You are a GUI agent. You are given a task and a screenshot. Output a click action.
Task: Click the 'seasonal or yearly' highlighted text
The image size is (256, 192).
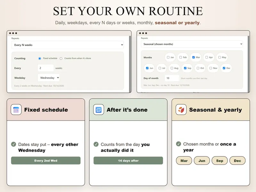(177, 23)
